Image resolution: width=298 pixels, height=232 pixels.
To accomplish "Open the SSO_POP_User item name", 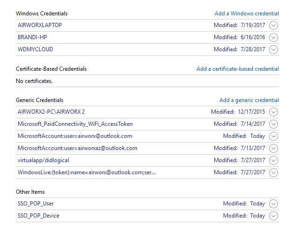I will (x=36, y=204).
